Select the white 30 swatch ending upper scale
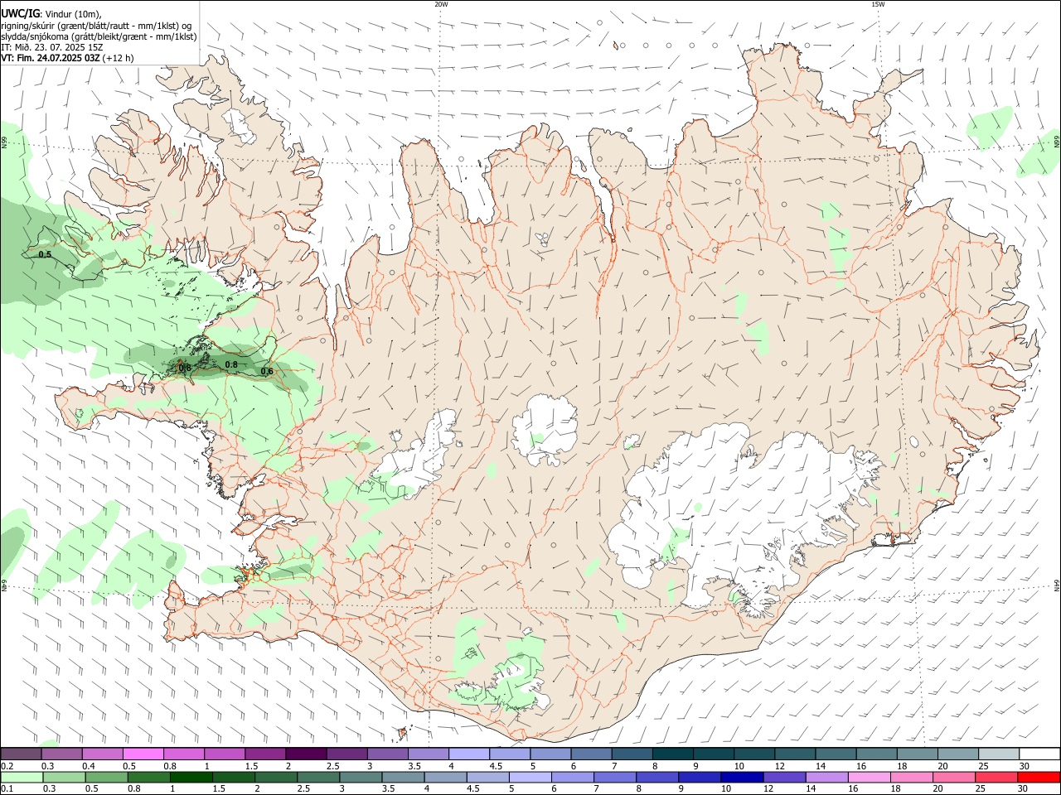This screenshot has width=1061, height=795. click(1039, 754)
